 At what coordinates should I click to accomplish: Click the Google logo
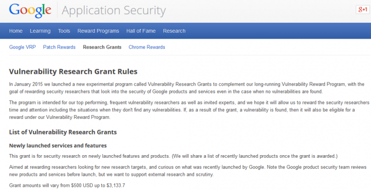coord(30,11)
